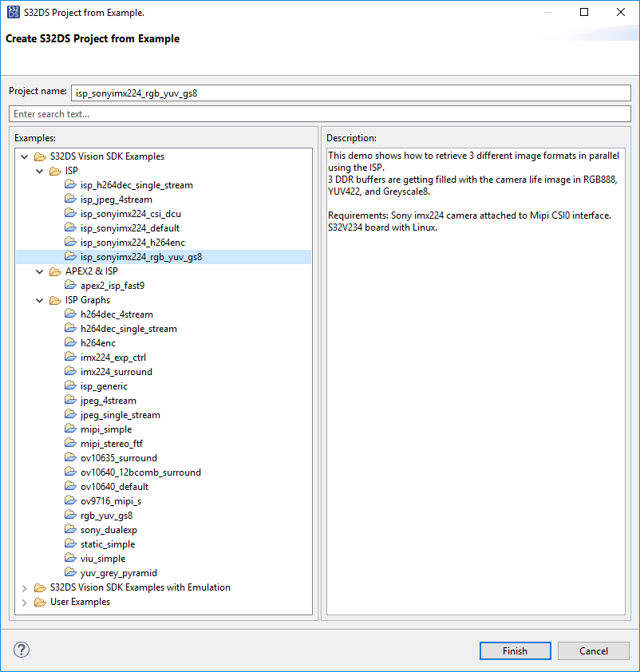Collapse the ISP Graphs folder chevron
The image size is (640, 672).
click(39, 300)
